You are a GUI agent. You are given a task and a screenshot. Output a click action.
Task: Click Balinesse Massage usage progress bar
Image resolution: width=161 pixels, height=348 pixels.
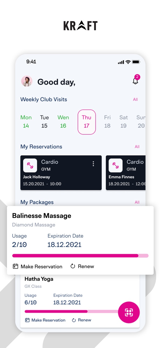[80, 256]
